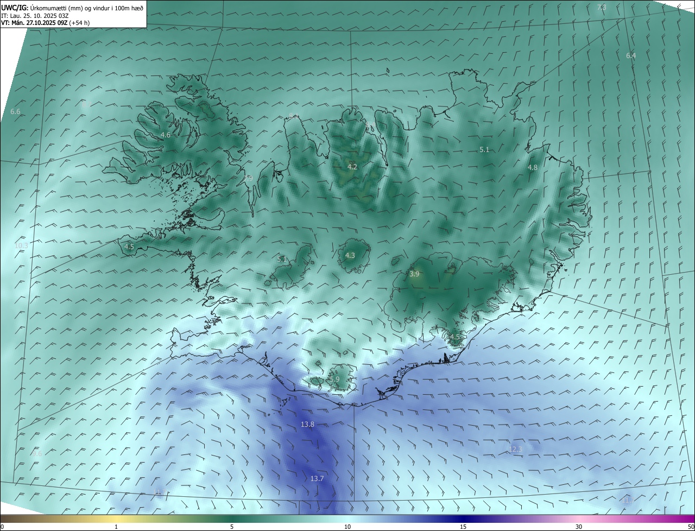
Task: Click the legend tick label 1
Action: tap(116, 527)
